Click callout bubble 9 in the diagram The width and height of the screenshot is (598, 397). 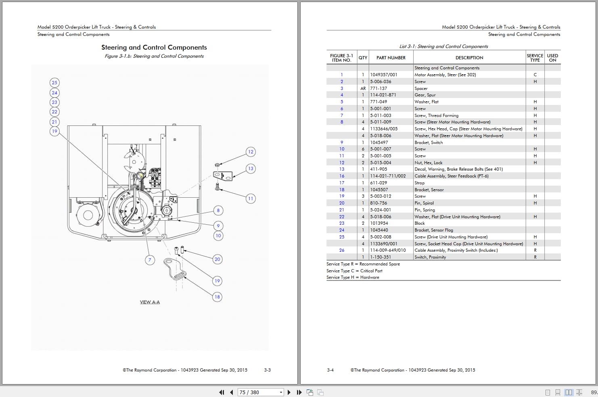(x=218, y=226)
